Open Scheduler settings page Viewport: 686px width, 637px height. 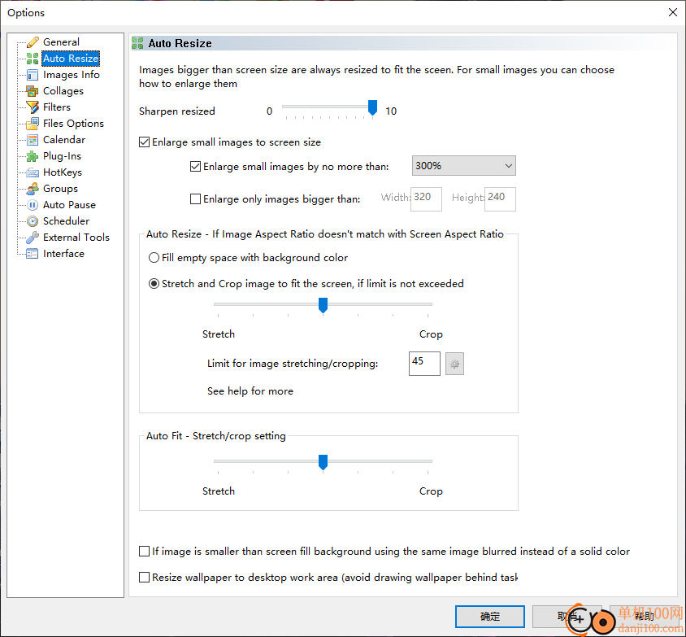click(66, 221)
